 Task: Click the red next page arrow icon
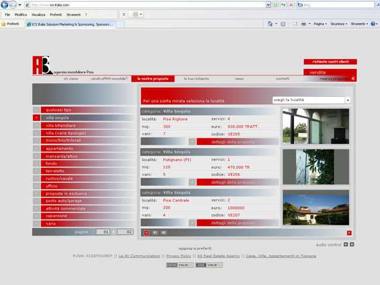click(349, 232)
